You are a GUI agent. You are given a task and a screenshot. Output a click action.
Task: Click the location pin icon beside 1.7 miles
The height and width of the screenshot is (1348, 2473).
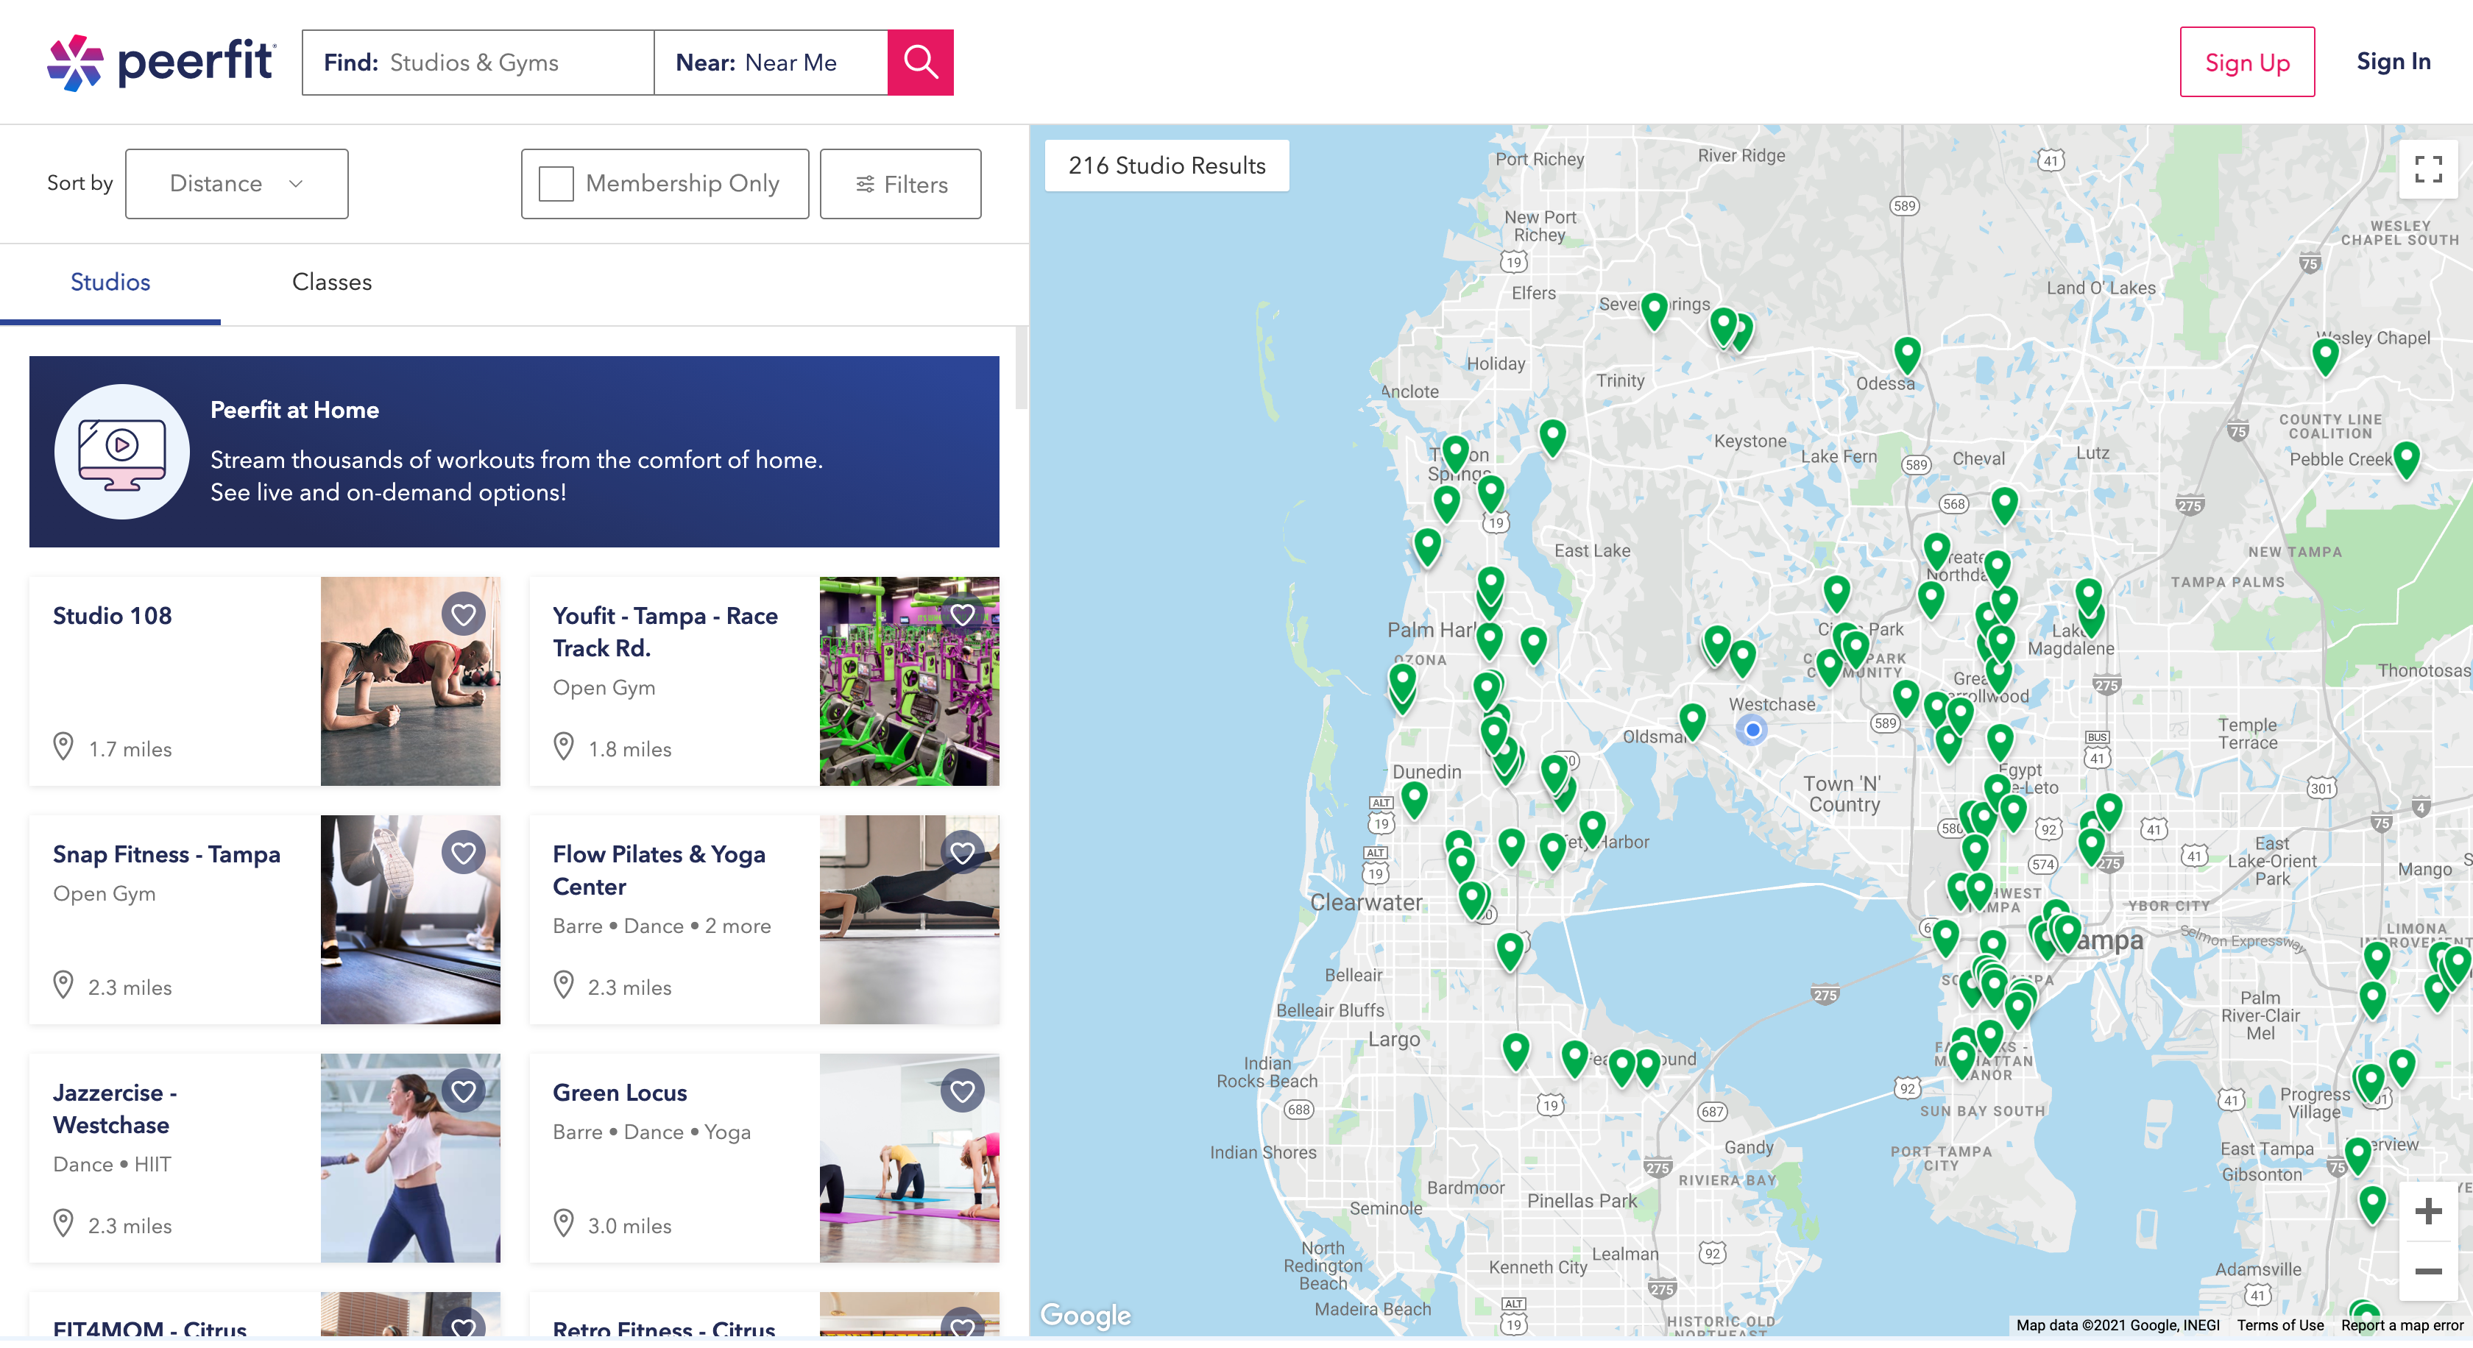pos(63,746)
